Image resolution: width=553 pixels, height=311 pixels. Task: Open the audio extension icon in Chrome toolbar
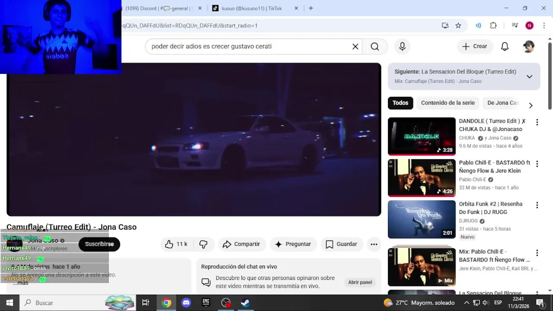(478, 25)
